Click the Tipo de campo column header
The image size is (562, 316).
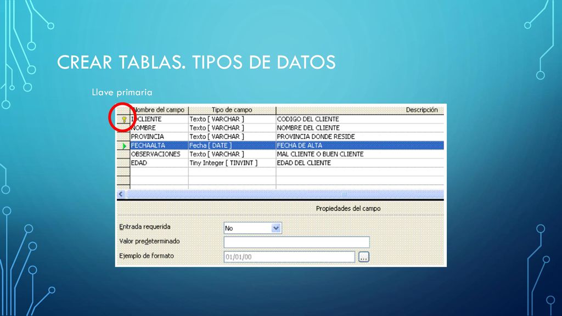pyautogui.click(x=232, y=110)
